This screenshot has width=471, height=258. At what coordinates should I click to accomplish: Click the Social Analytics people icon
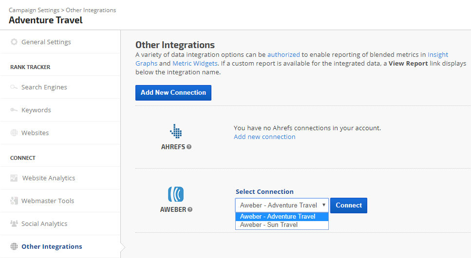point(14,224)
